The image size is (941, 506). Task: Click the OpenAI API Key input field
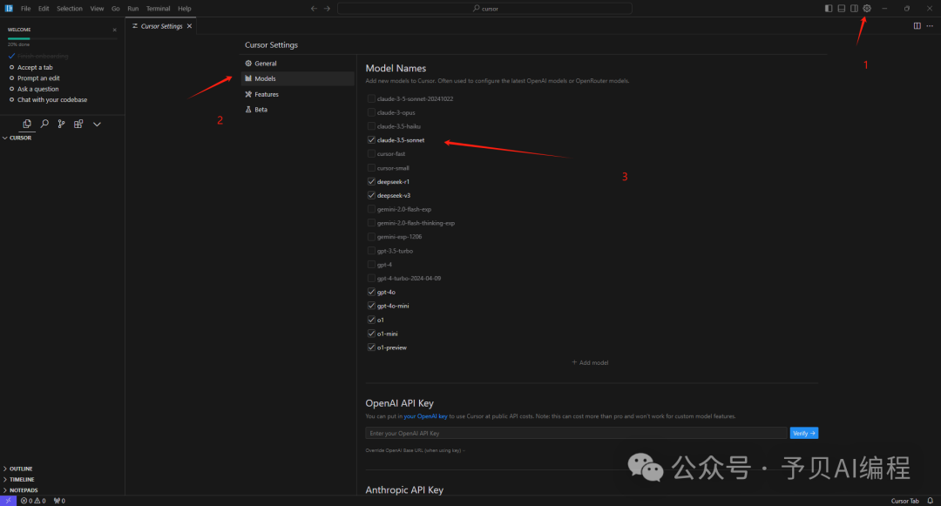[x=576, y=433]
